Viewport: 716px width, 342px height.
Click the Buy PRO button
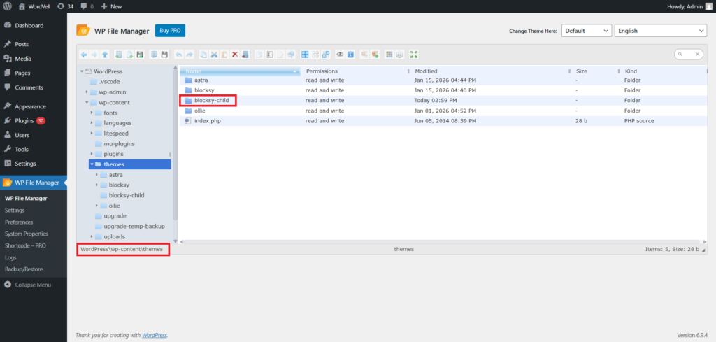coord(170,31)
